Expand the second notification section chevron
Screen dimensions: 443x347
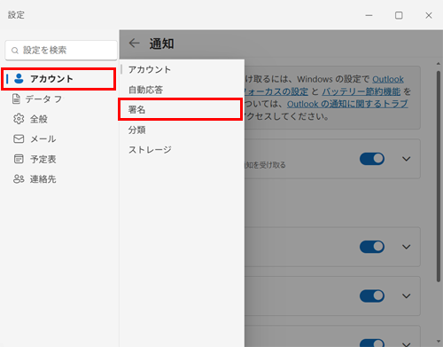(x=407, y=247)
